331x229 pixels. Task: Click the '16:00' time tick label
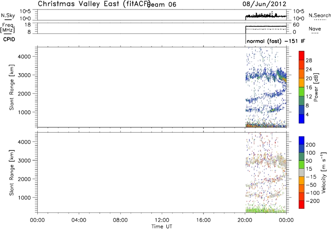pyautogui.click(x=203, y=220)
